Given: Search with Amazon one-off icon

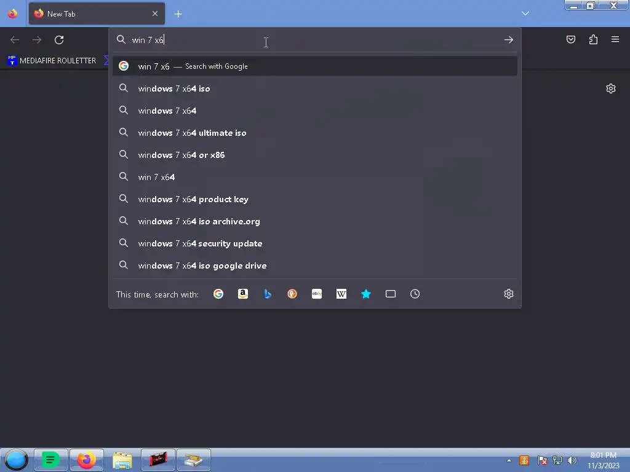Looking at the screenshot, I should pyautogui.click(x=242, y=294).
